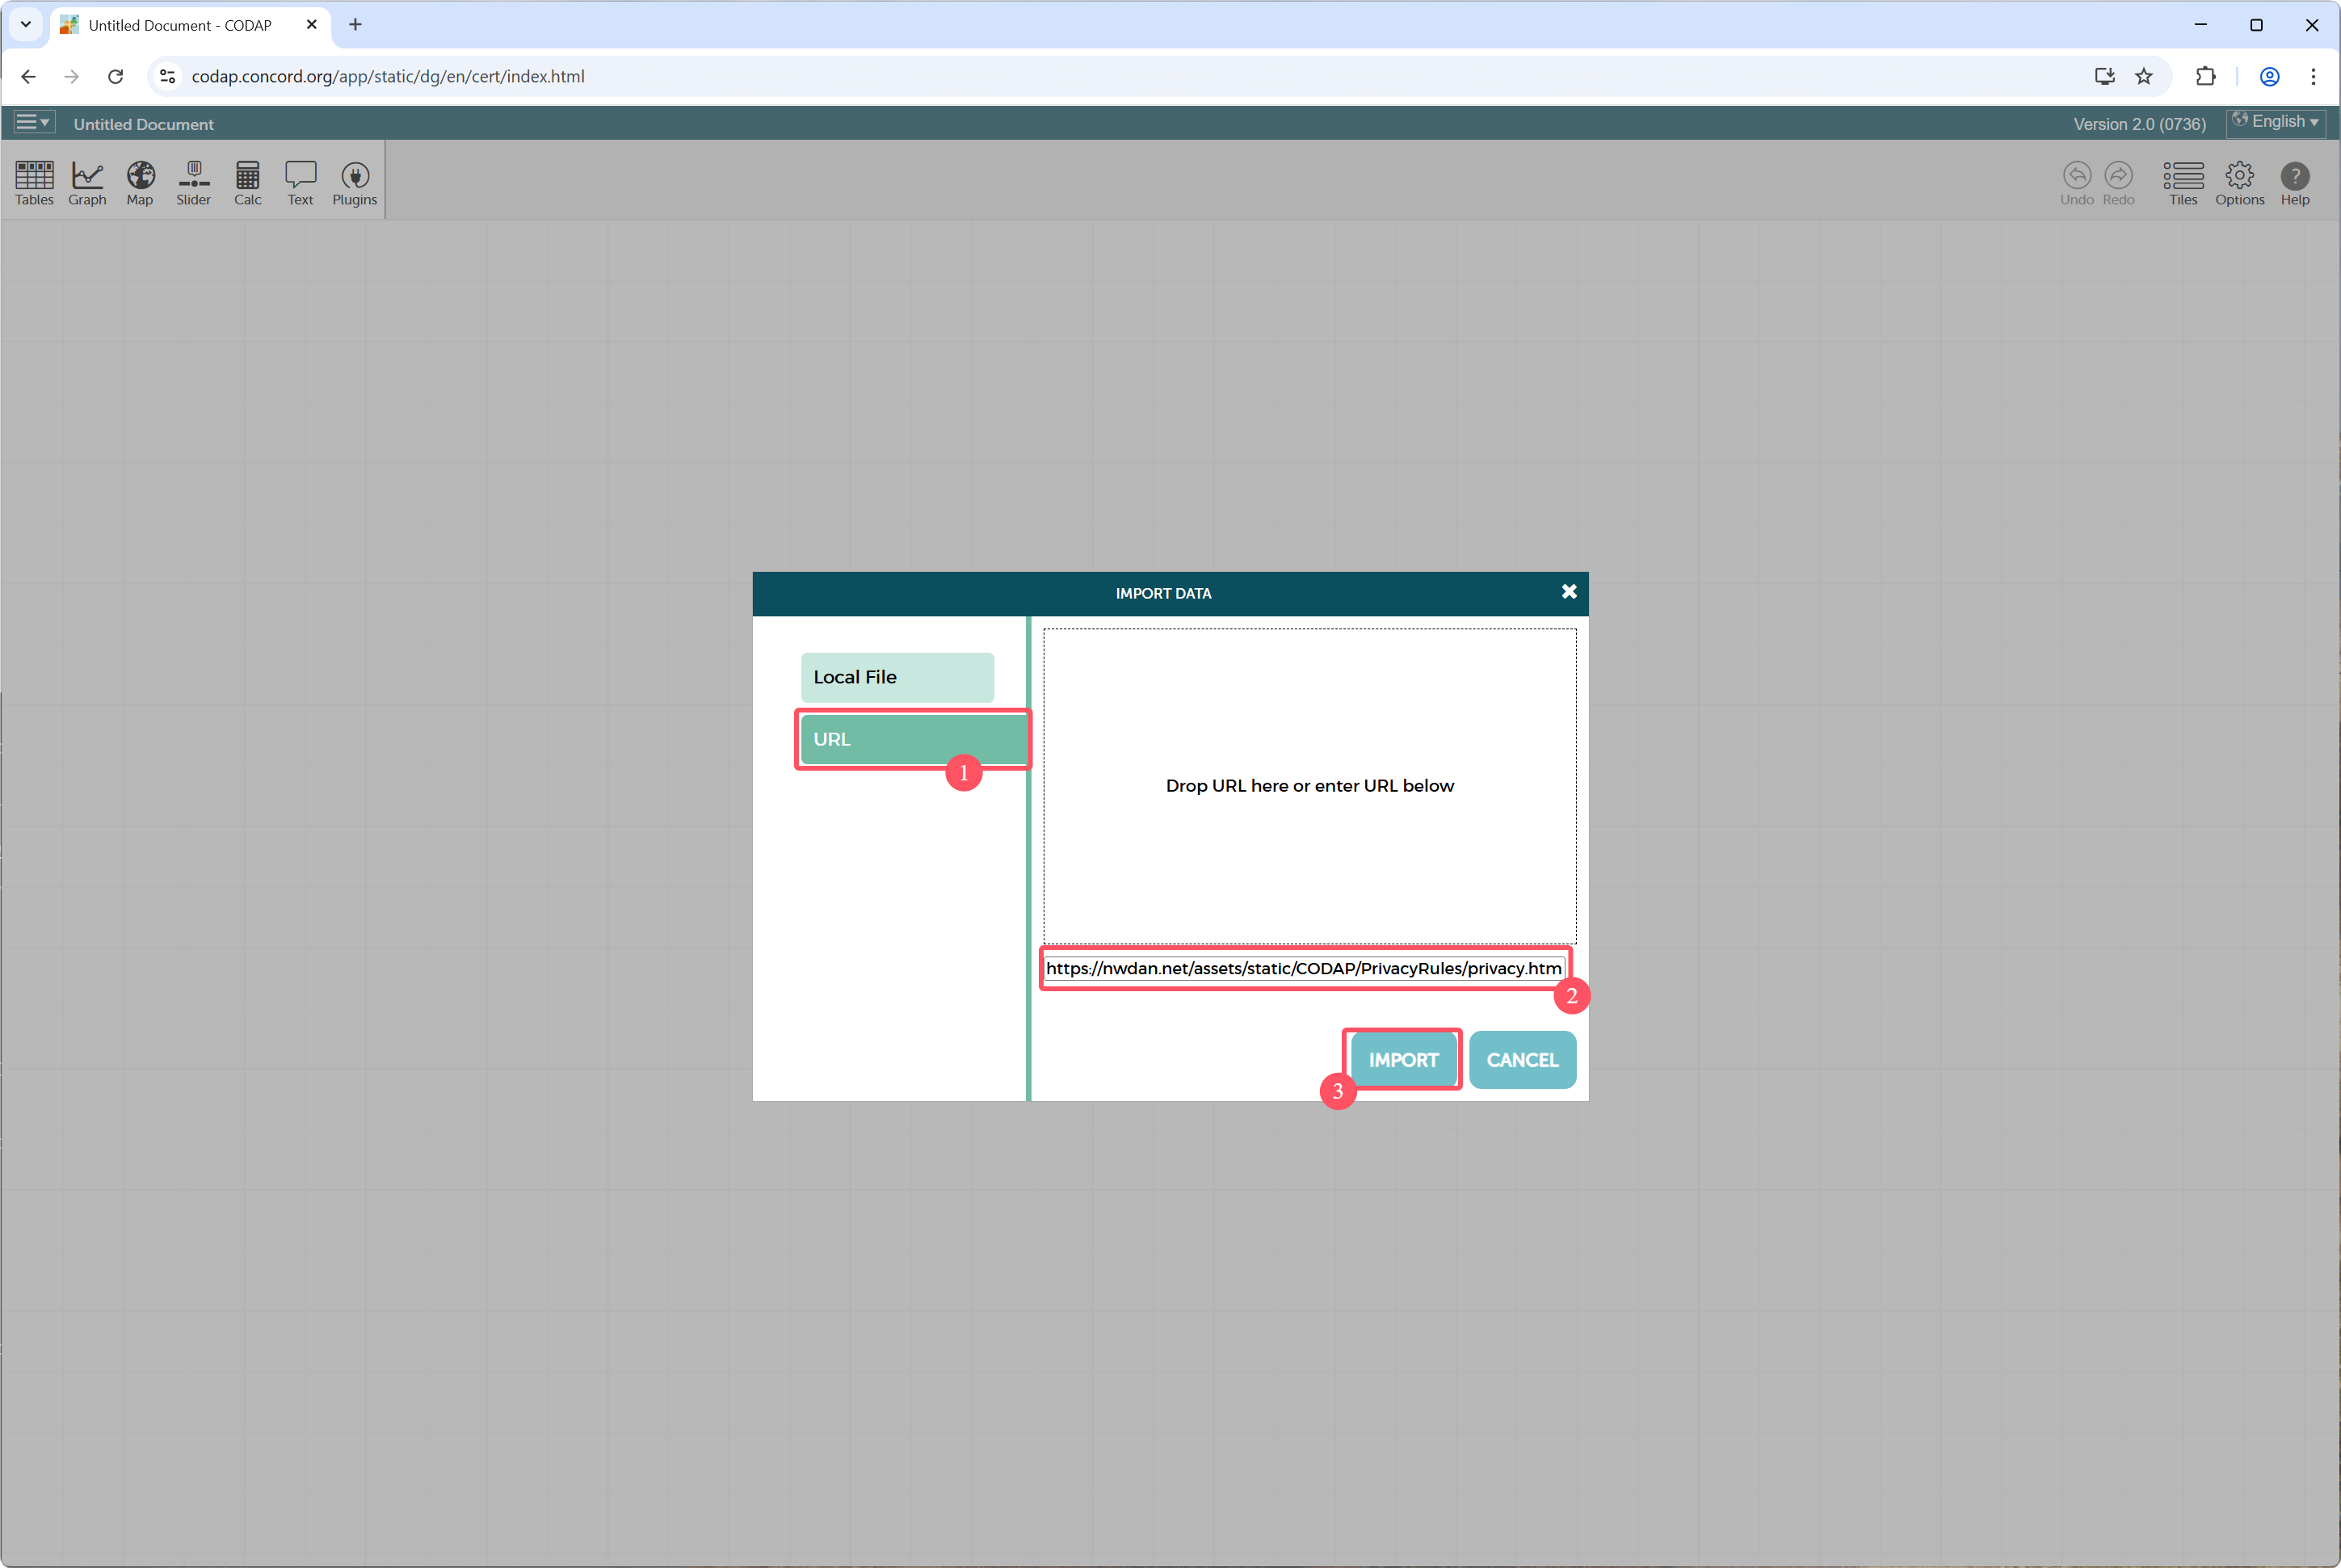
Task: Reload the page
Action: [x=115, y=76]
